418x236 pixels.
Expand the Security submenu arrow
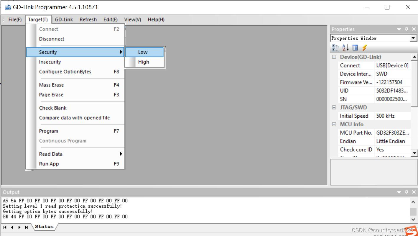pos(121,52)
